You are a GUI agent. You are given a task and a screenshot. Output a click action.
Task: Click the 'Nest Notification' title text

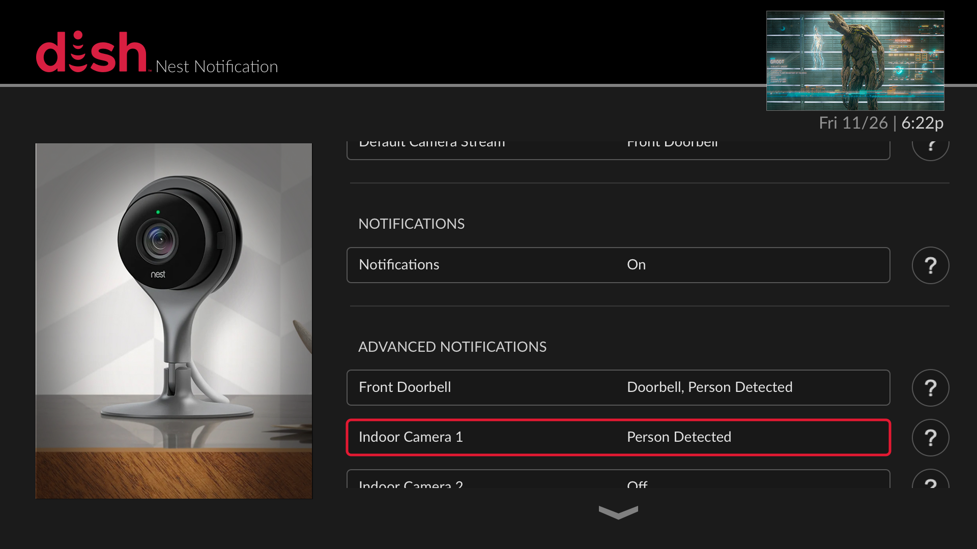[x=217, y=67]
